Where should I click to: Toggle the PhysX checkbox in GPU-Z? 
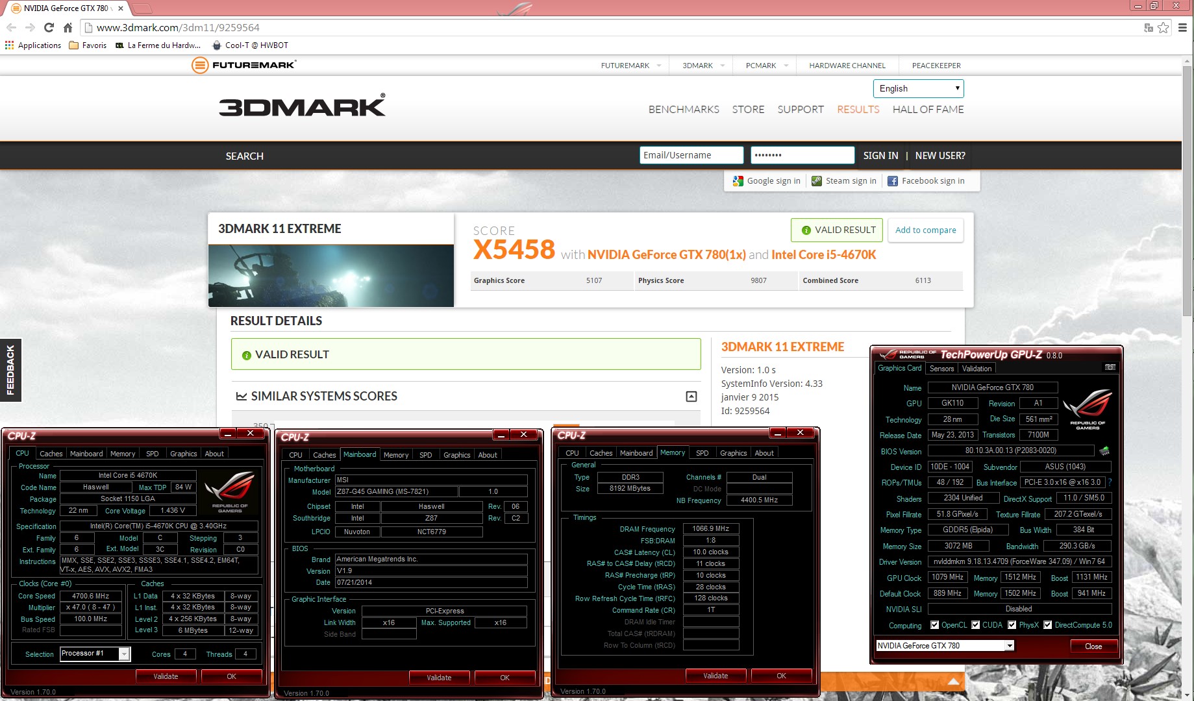[1012, 625]
